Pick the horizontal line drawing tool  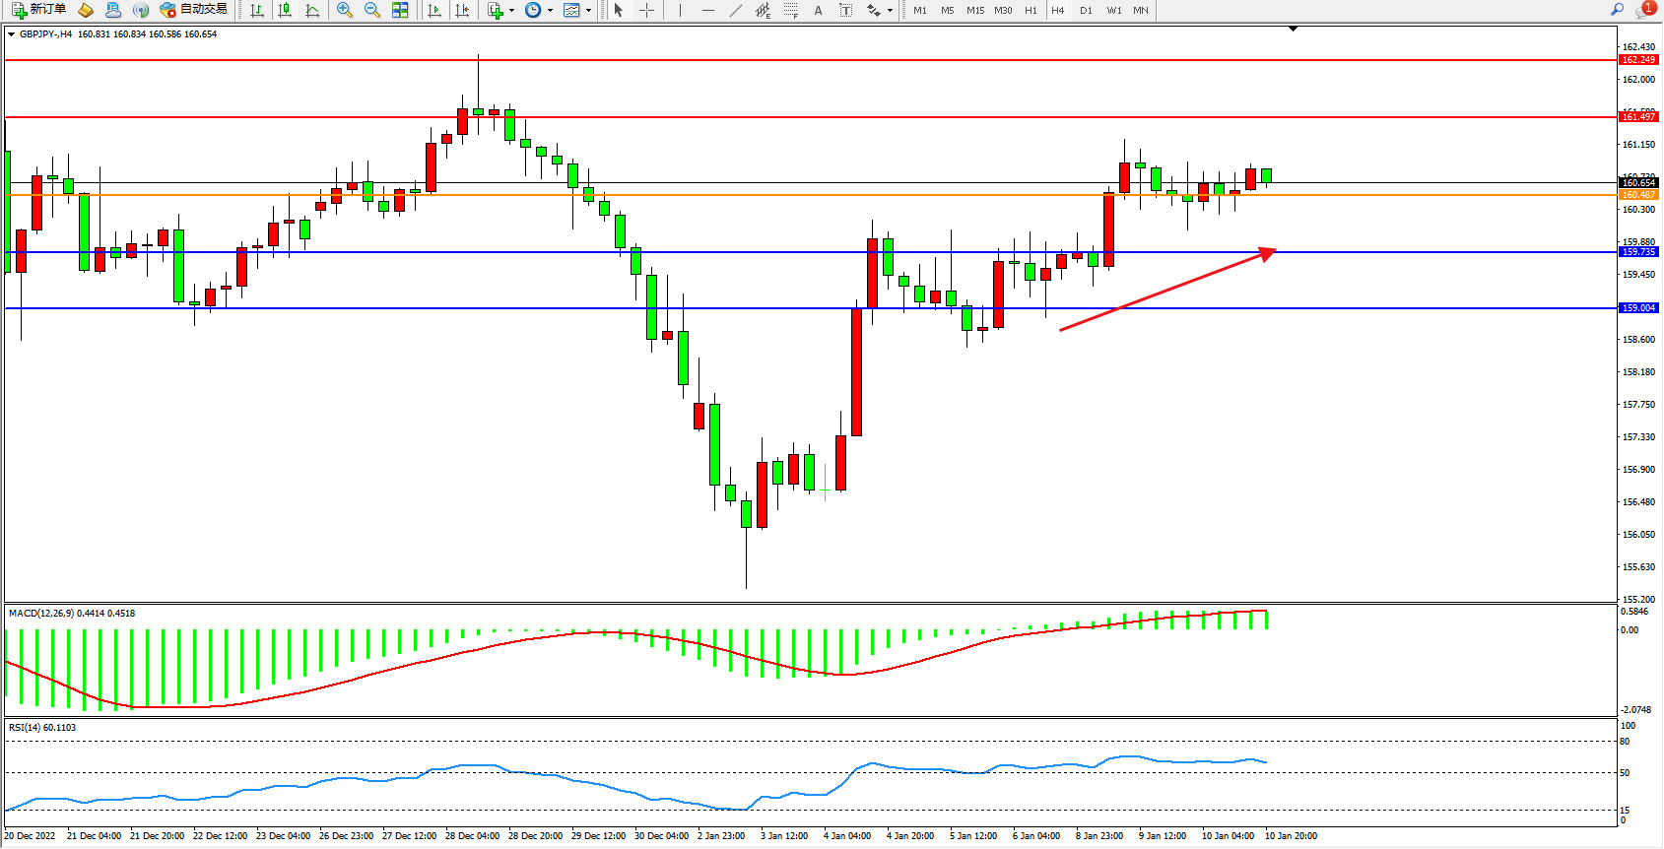click(x=707, y=10)
